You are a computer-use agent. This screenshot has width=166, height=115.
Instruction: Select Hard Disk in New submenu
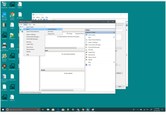tap(53, 32)
